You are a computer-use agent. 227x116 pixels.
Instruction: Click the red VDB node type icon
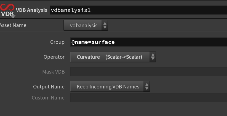point(7,10)
